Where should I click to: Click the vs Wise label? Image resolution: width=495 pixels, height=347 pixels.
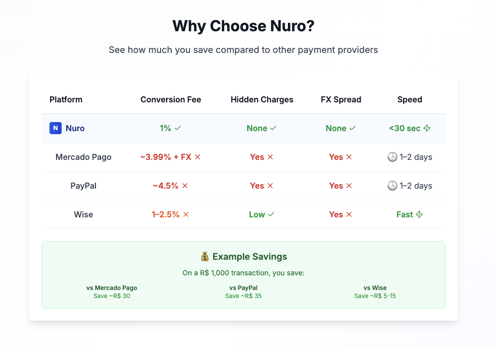[x=375, y=288]
